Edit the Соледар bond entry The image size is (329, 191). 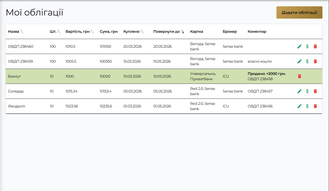[x=300, y=91]
